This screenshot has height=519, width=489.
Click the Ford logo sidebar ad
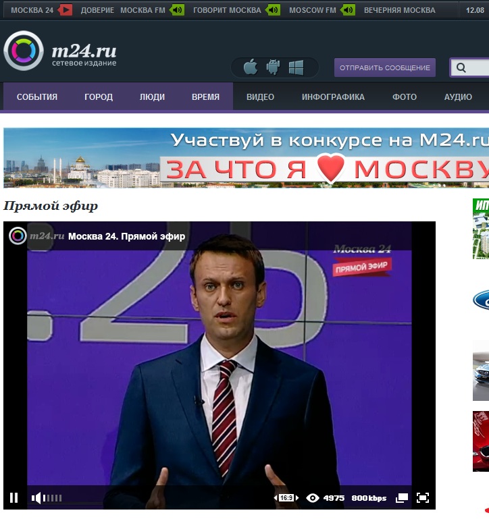(x=481, y=300)
